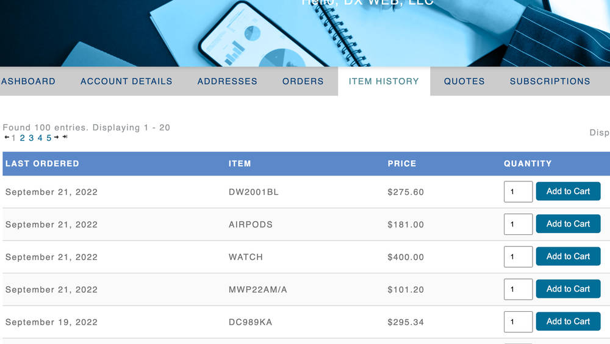Screen dimensions: 610x344
Task: Sort by the Last Ordered column header
Action: pyautogui.click(x=42, y=164)
